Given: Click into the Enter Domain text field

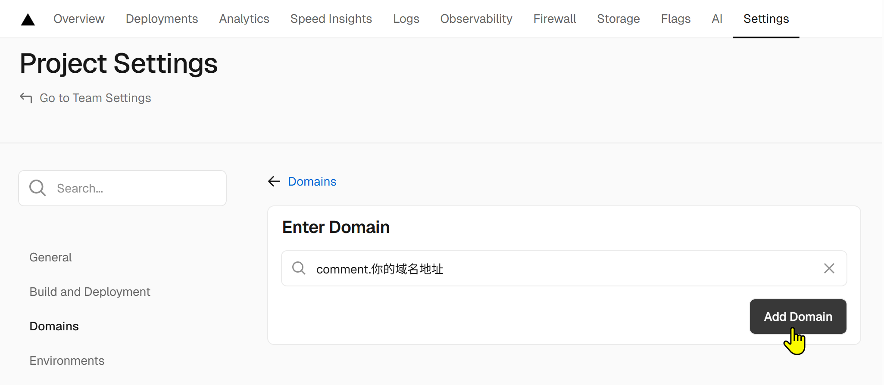Looking at the screenshot, I should (x=560, y=269).
